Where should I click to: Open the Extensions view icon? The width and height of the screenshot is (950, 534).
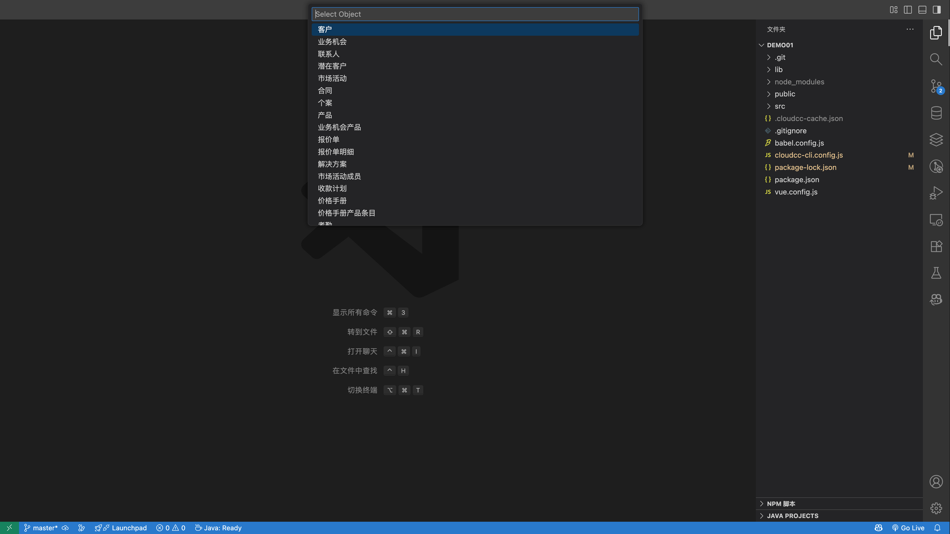tap(936, 246)
